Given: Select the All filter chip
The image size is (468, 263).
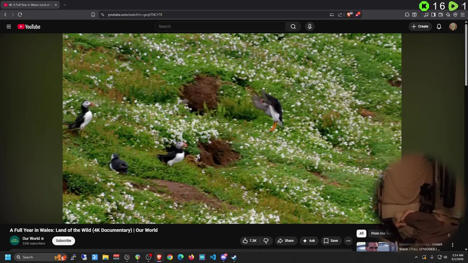Looking at the screenshot, I should (x=361, y=233).
